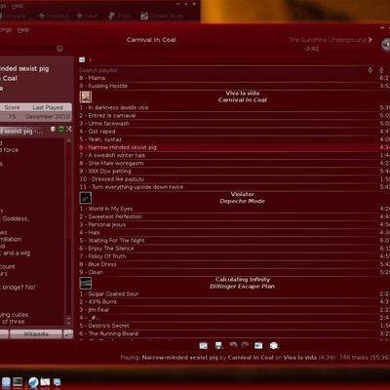
Task: Click the bookmark icon above the playlist search
Action: pyautogui.click(x=82, y=59)
